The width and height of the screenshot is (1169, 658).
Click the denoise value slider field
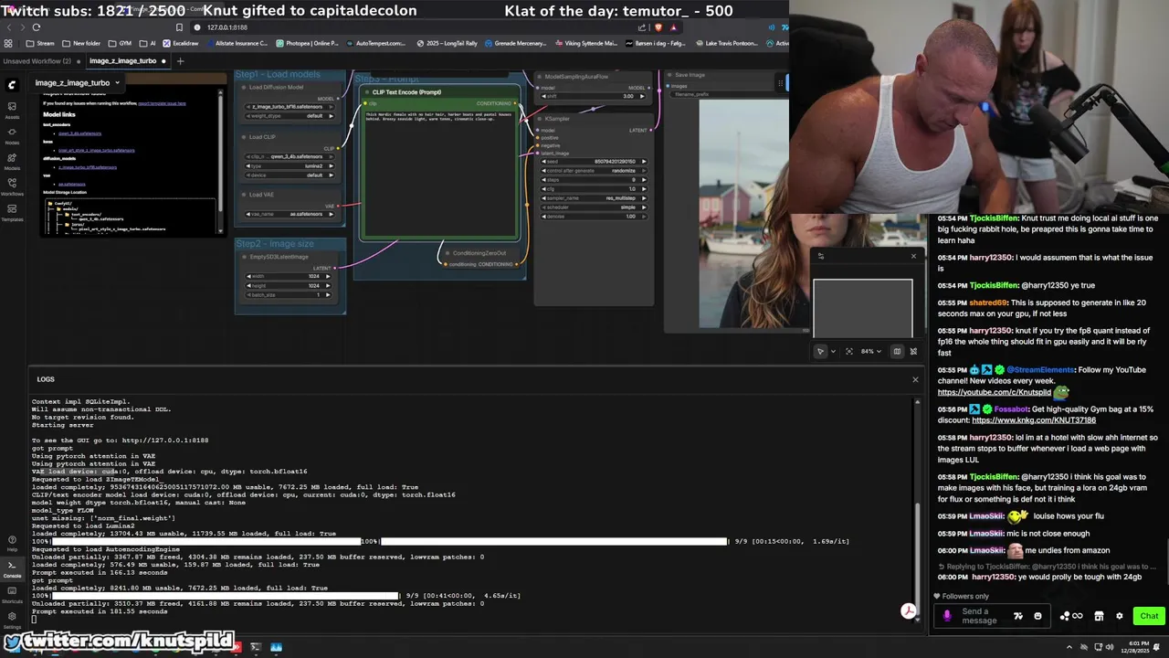[594, 216]
